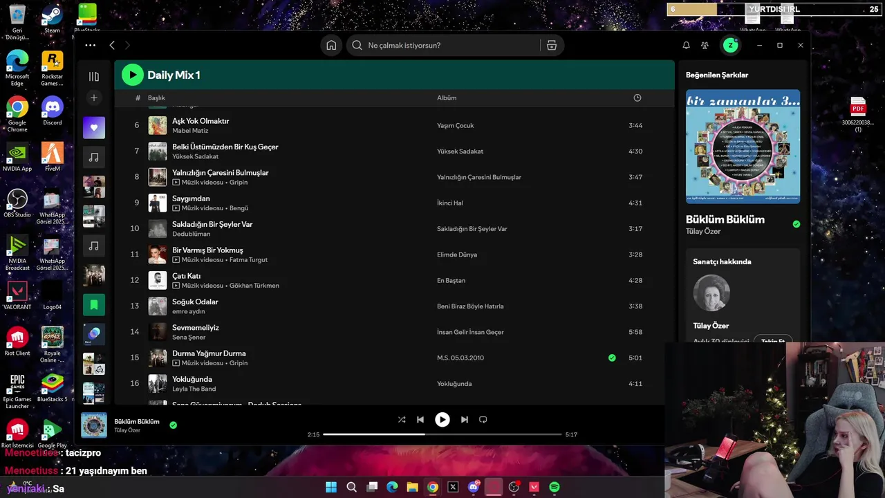Click Bir Varmış Bir Yokmuş cover thumbnail
The width and height of the screenshot is (885, 498).
(x=158, y=255)
